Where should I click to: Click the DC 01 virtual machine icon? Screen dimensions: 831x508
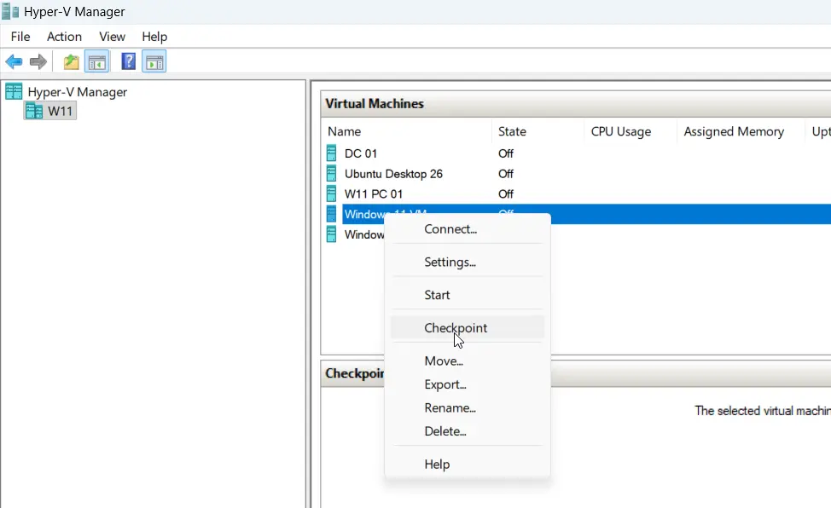coord(331,153)
